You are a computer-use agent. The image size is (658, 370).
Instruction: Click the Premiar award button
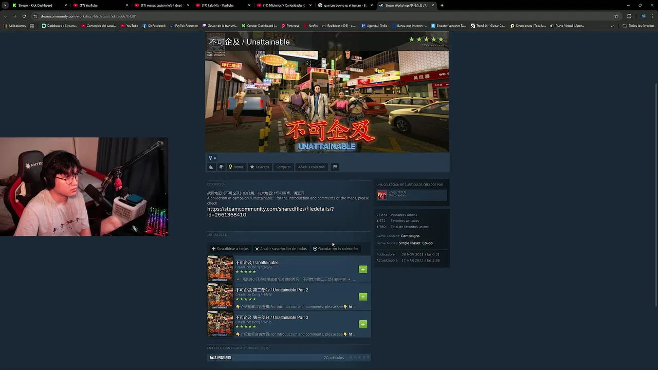236,167
